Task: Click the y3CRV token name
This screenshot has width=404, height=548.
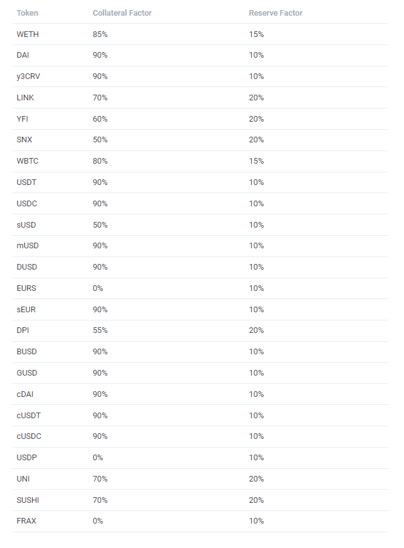Action: [28, 76]
